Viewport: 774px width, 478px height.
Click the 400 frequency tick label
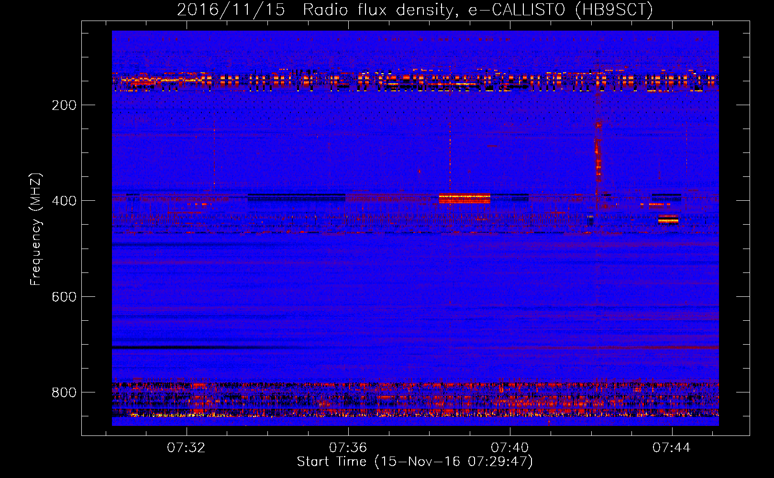pyautogui.click(x=64, y=201)
